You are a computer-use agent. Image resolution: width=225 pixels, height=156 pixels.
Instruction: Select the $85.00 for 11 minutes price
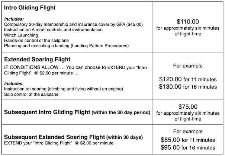[x=187, y=140]
